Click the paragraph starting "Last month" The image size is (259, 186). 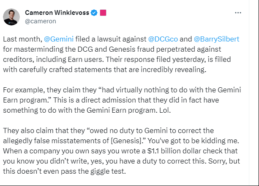pyautogui.click(x=121, y=54)
